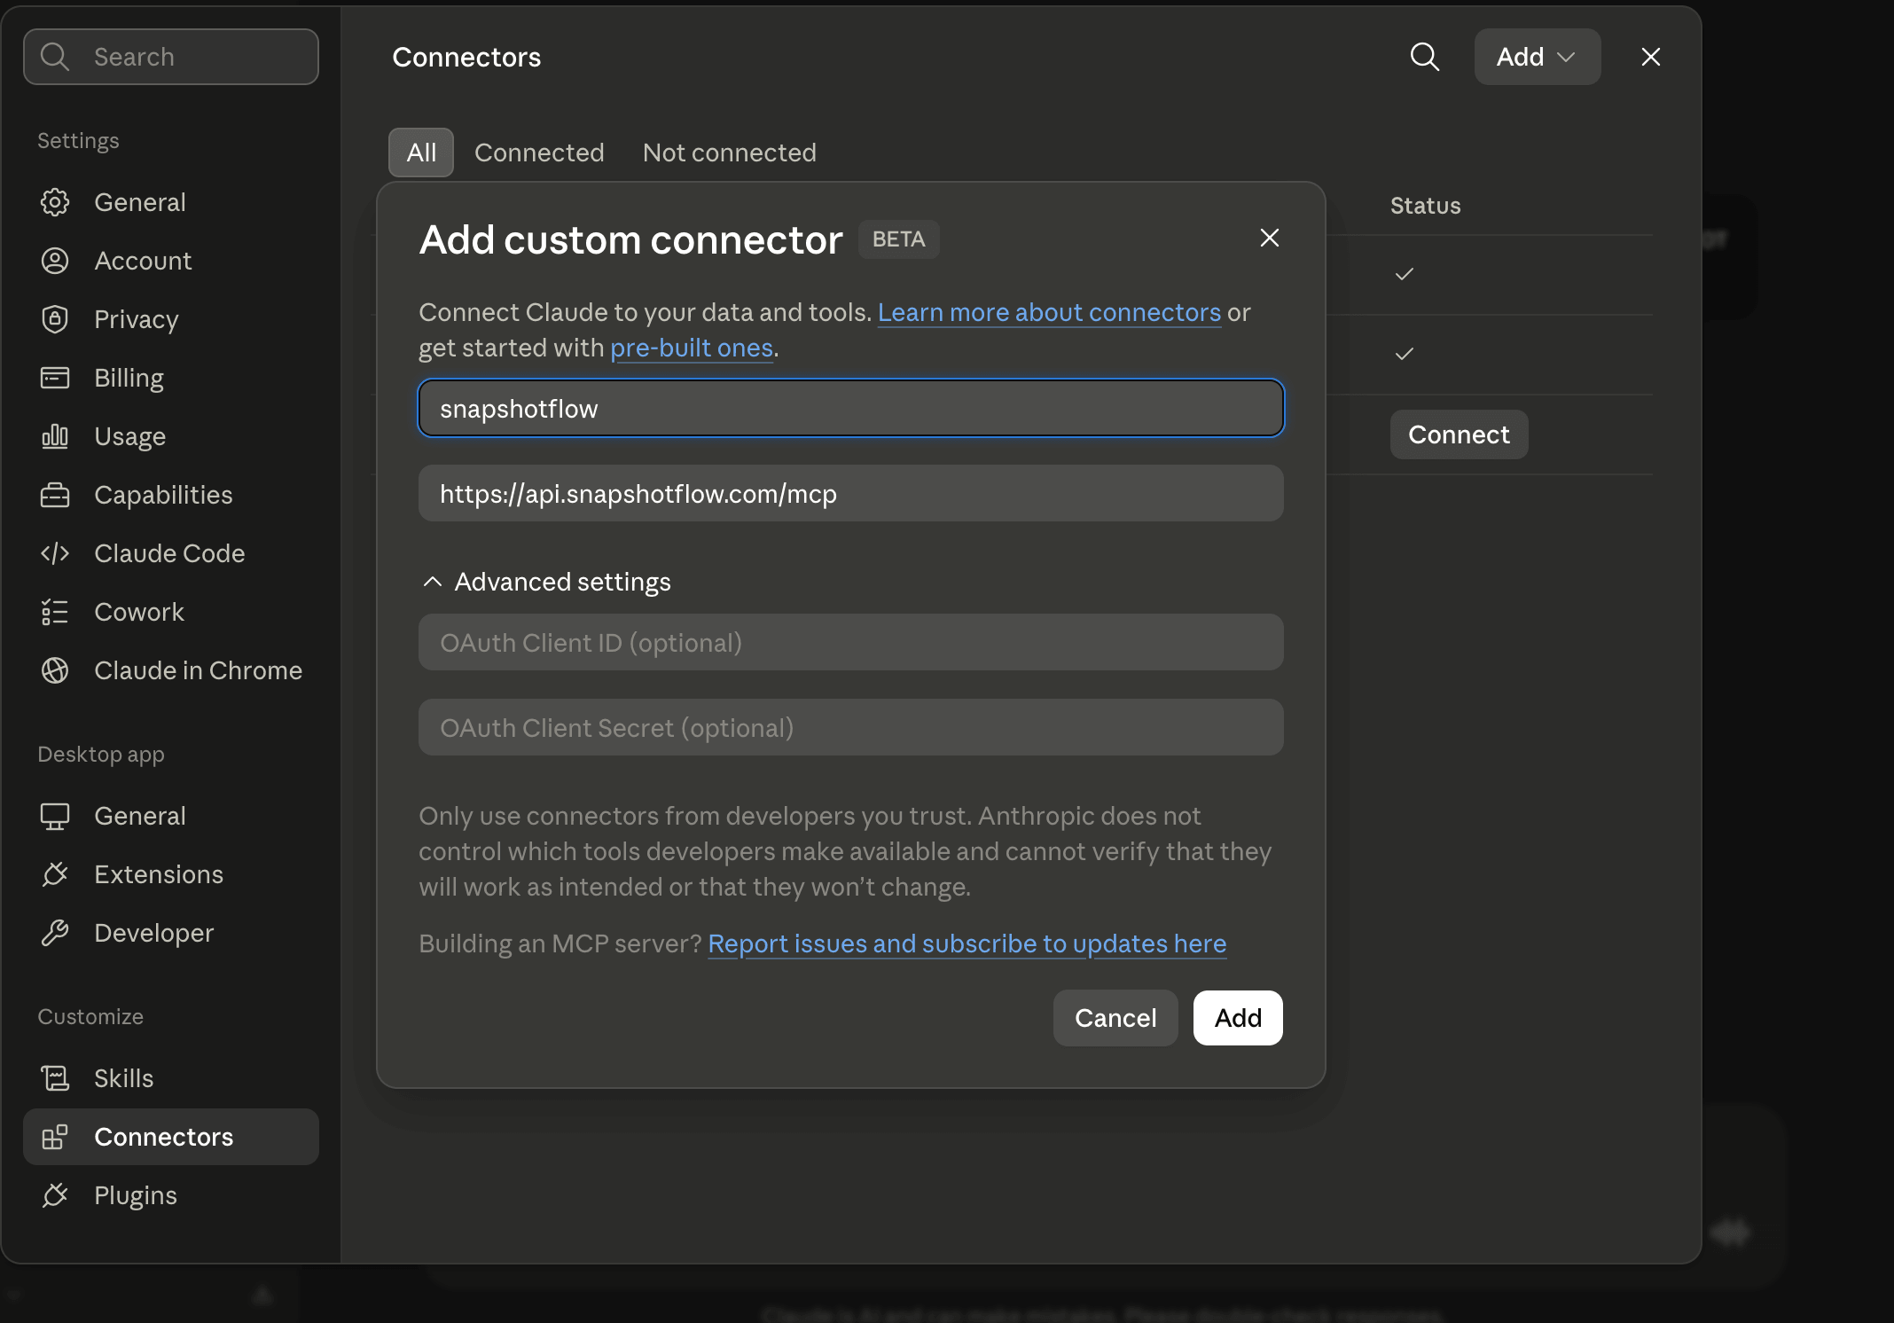Screen dimensions: 1894x1323
Task: Switch to the Connected tab
Action: click(539, 153)
